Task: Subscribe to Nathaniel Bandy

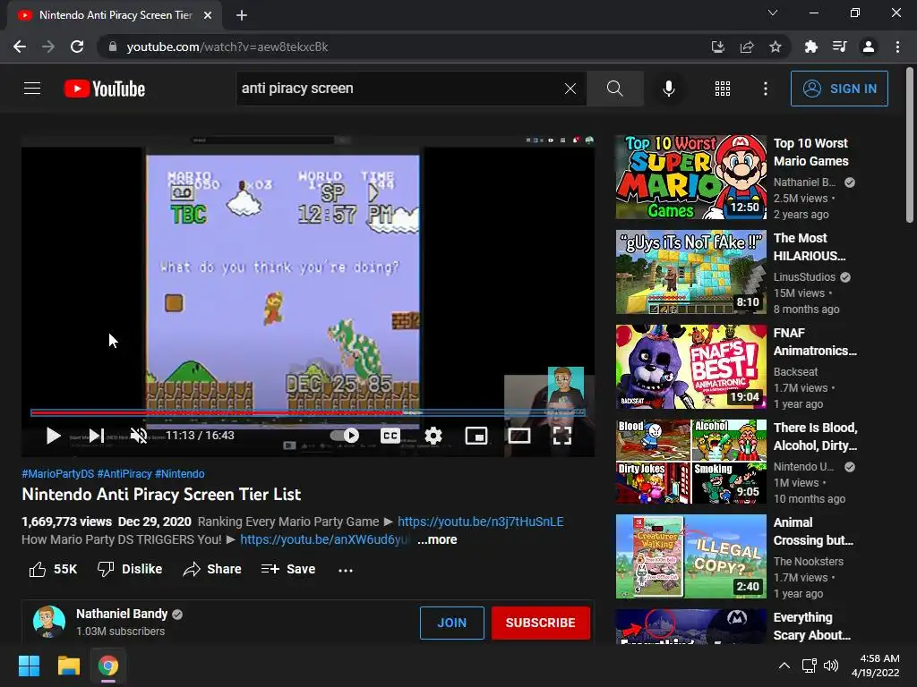Action: point(540,623)
